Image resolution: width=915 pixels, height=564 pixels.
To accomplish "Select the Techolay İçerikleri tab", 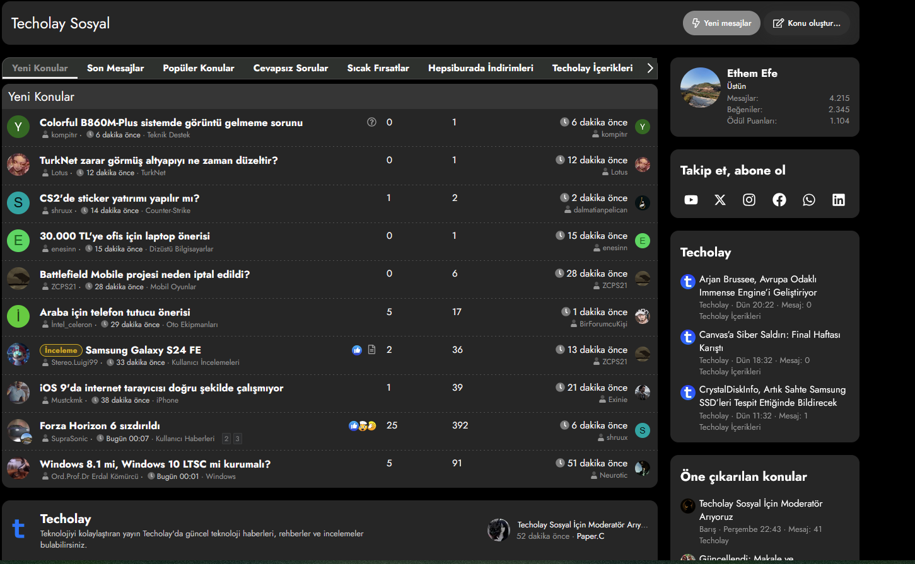I will click(x=592, y=68).
